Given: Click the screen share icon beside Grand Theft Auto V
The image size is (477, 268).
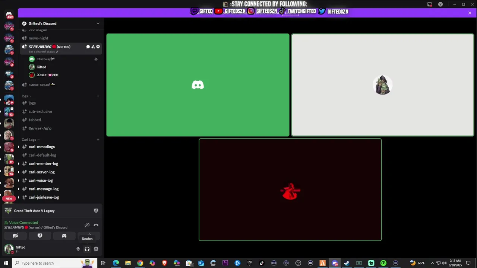Looking at the screenshot, I should click(96, 211).
